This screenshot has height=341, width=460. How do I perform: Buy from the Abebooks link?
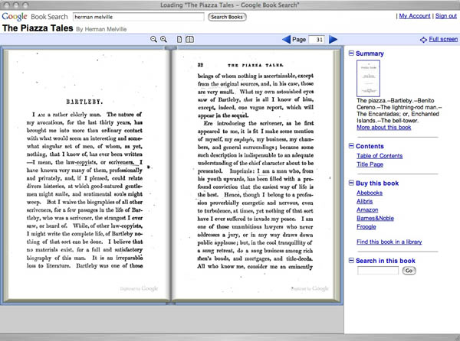(370, 193)
